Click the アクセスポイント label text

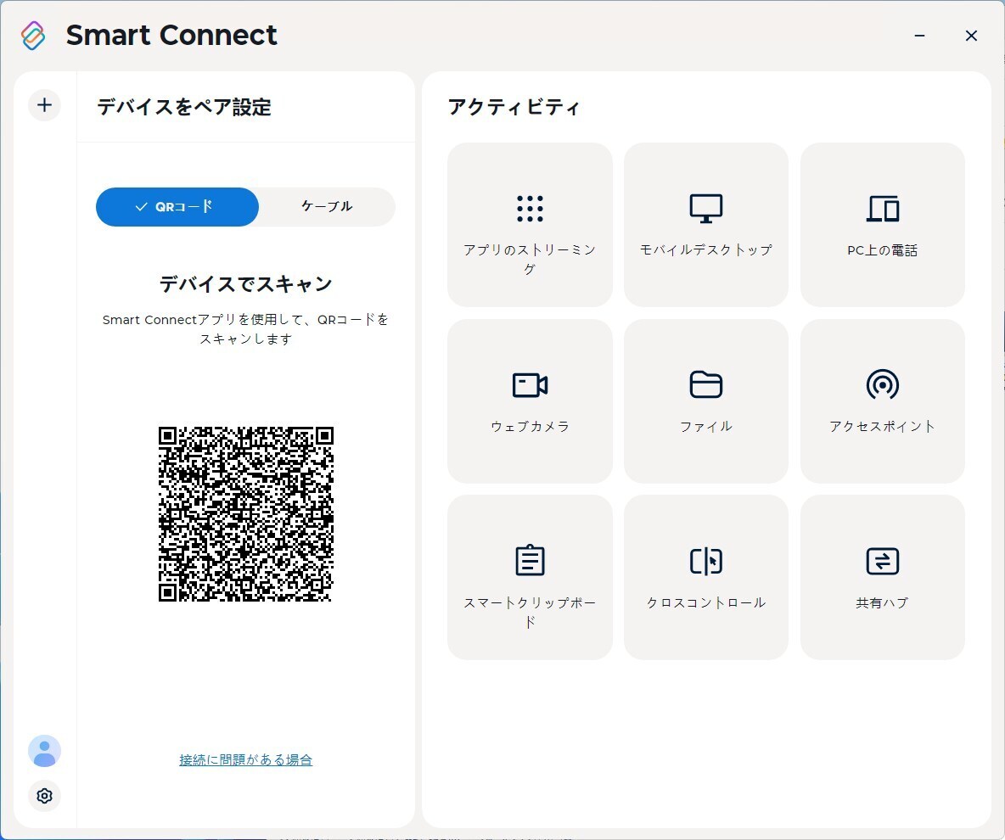883,426
